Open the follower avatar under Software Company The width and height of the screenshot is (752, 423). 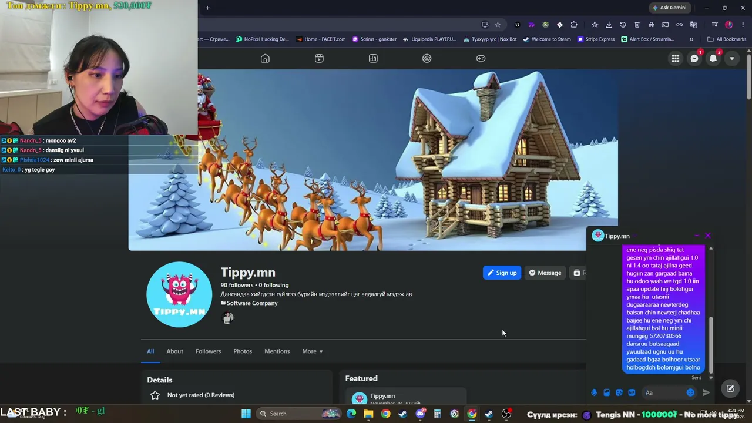(x=228, y=318)
